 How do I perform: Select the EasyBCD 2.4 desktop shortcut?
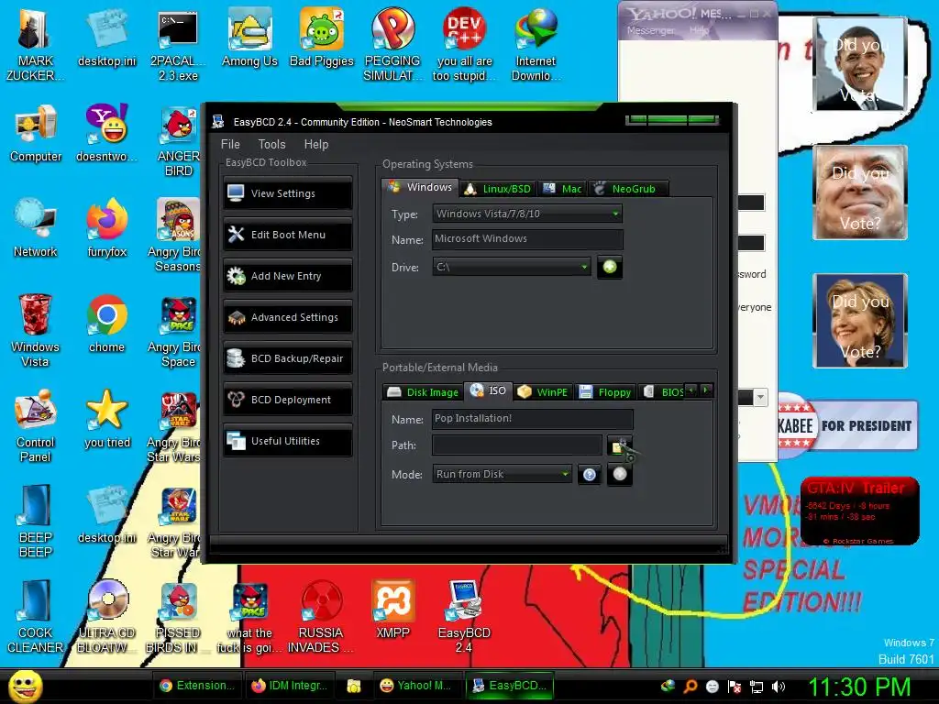click(x=464, y=617)
